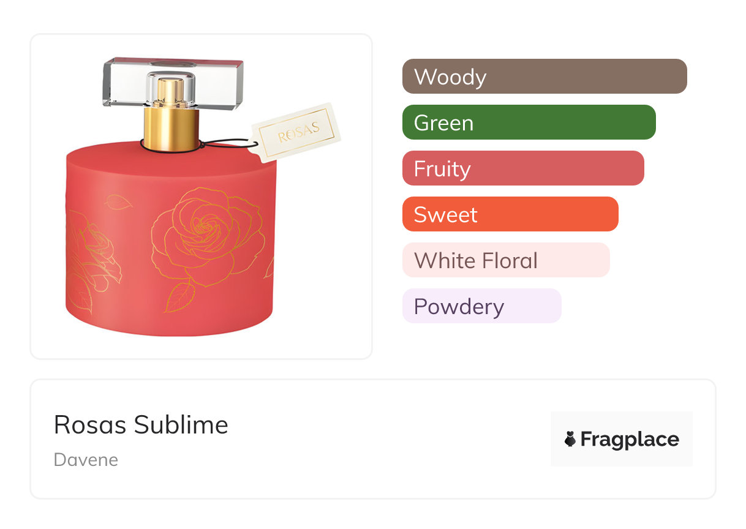Click the large gold rose illustration
Image resolution: width=746 pixels, height=529 pixels.
[207, 235]
